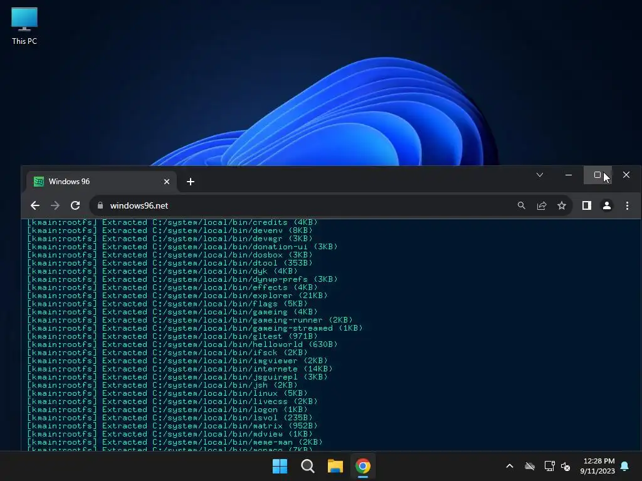Maximize the Chrome window
642x481 pixels.
tap(597, 175)
